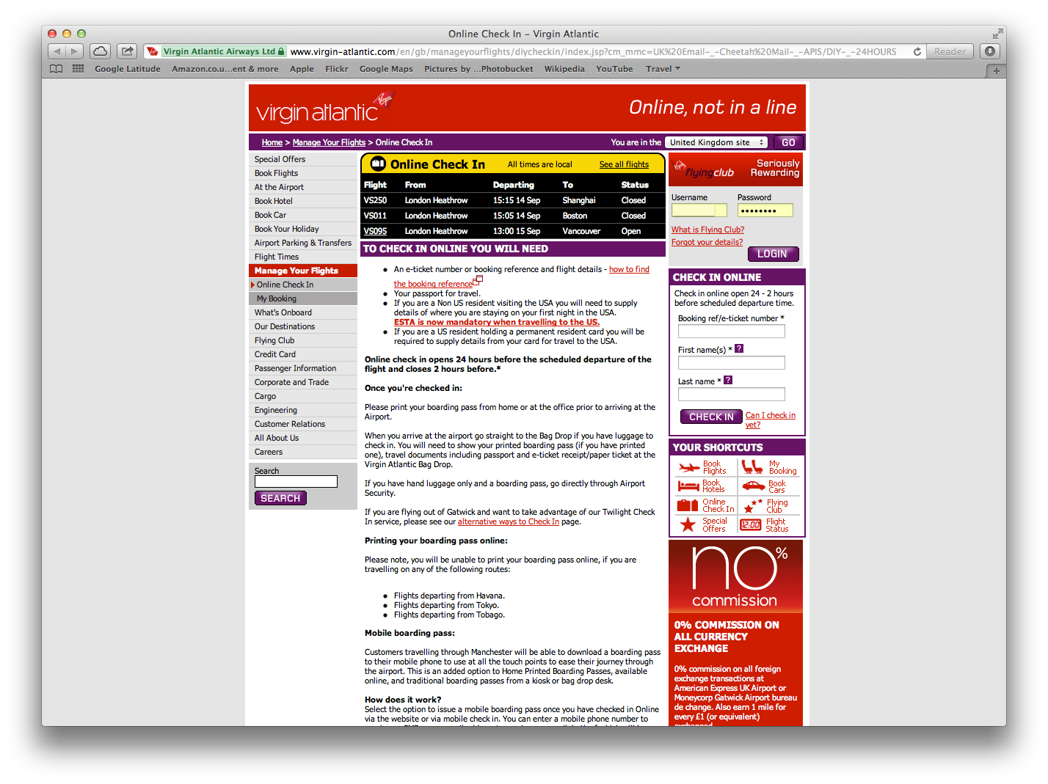Focus the Last name field
Screen dimensions: 1048x784
[731, 394]
